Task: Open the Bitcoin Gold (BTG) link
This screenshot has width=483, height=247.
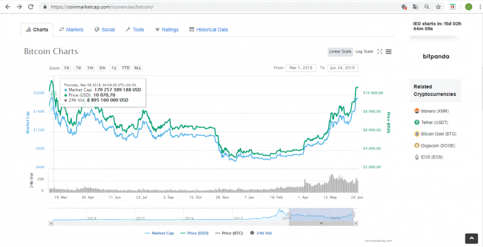Action: pyautogui.click(x=439, y=134)
